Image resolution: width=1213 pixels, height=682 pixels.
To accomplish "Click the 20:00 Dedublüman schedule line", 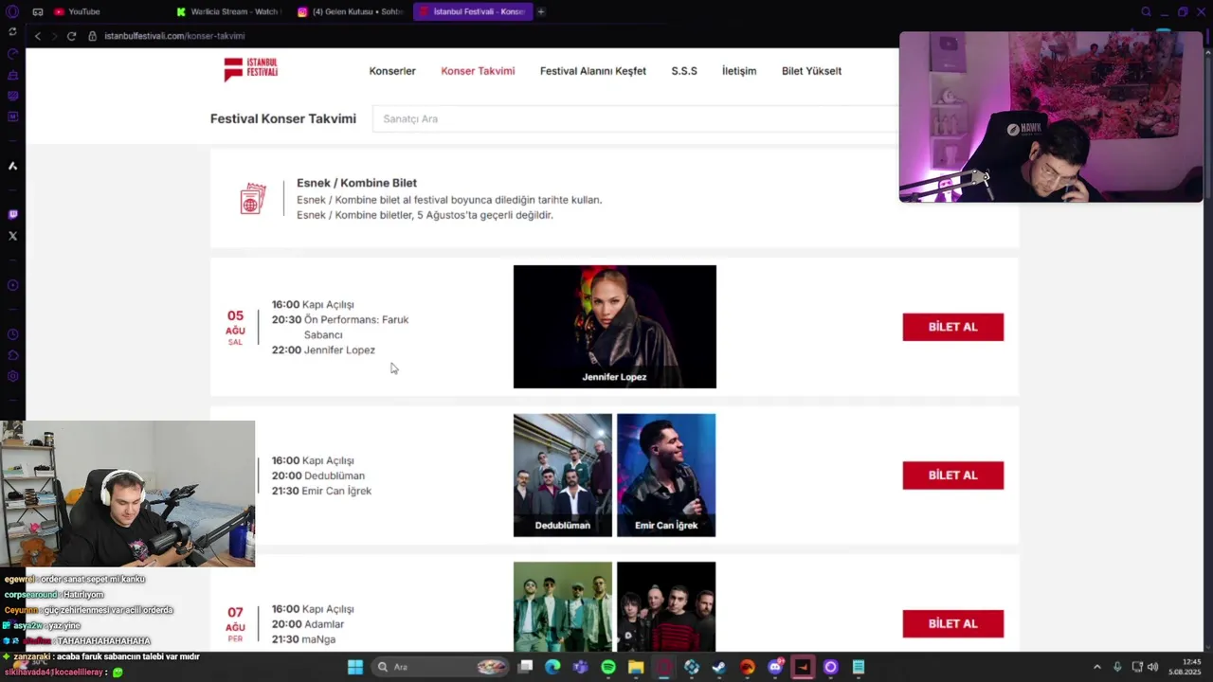I will (x=318, y=476).
